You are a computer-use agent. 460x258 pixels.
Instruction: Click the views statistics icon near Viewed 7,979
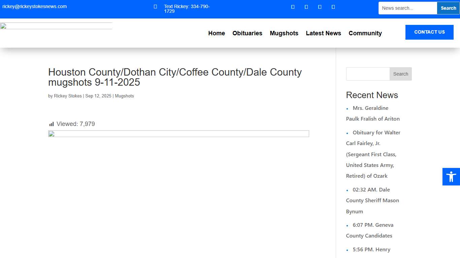[51, 124]
